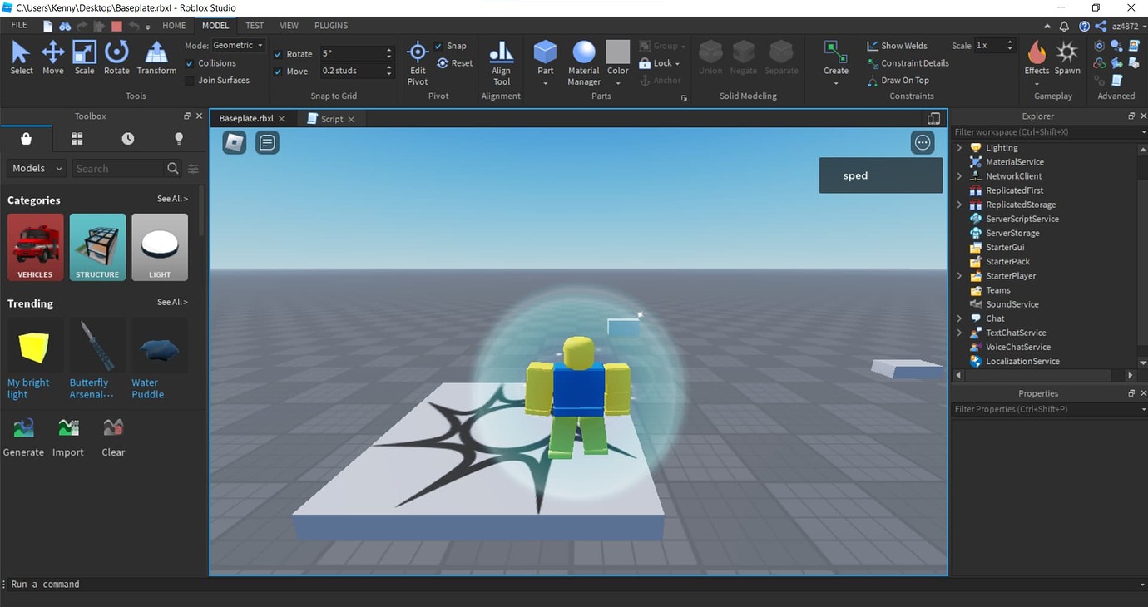This screenshot has height=607, width=1148.
Task: Open the notifications bell icon
Action: click(1064, 26)
